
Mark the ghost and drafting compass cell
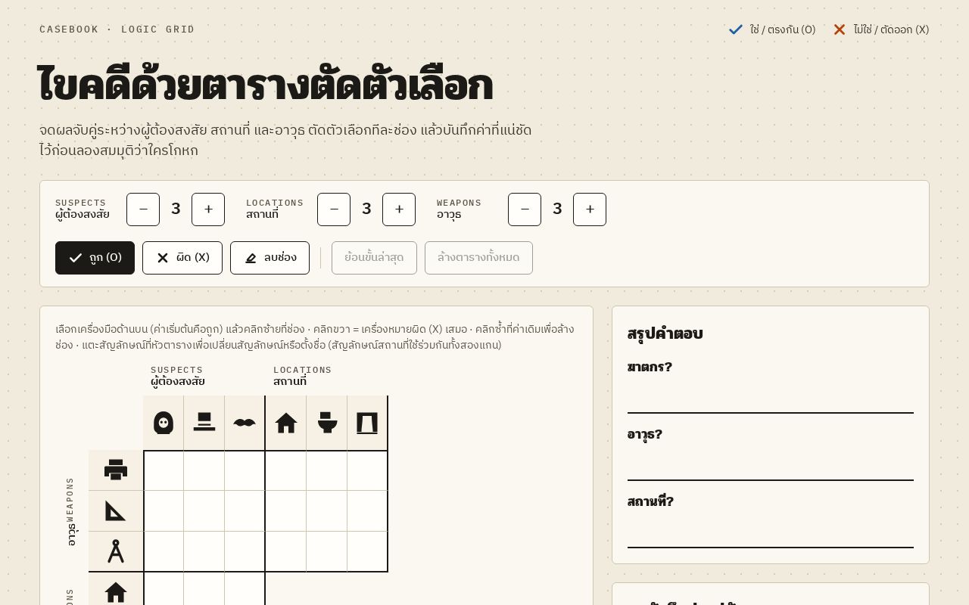coord(164,551)
